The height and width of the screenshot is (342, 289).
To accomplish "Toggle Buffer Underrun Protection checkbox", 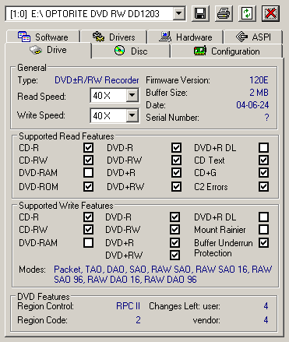I will tap(263, 243).
